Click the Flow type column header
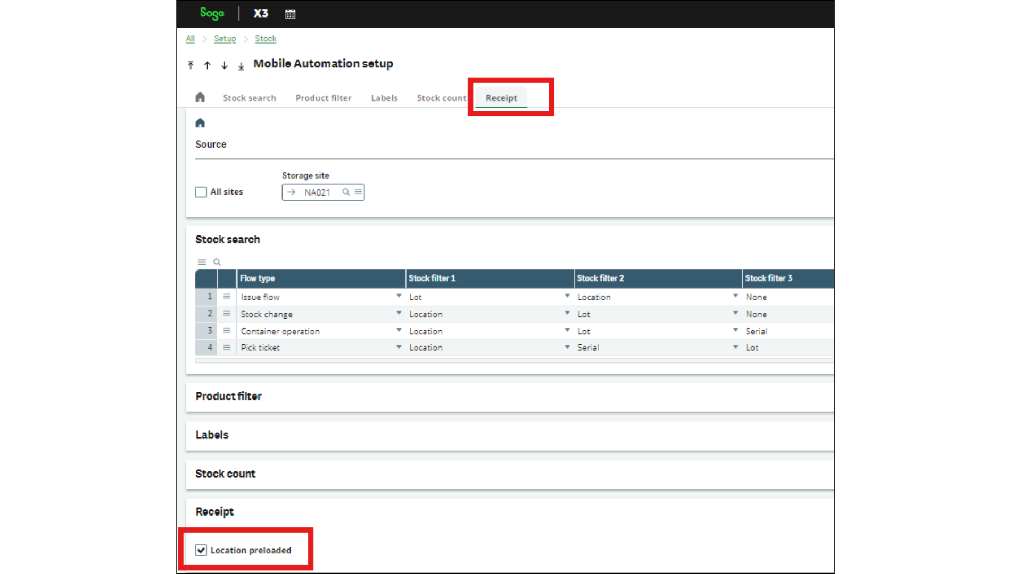 point(321,278)
